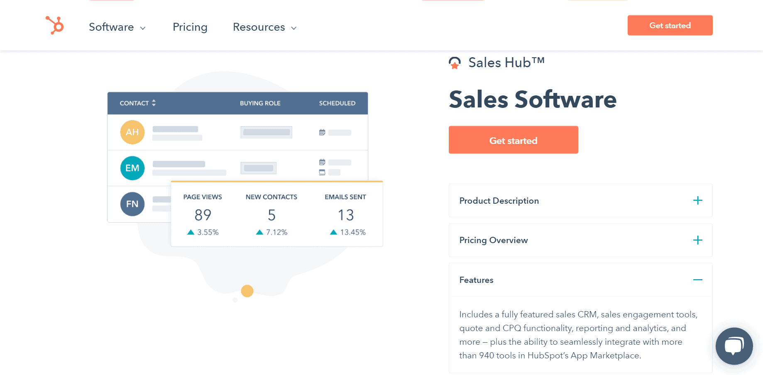The height and width of the screenshot is (375, 763).
Task: Click the Software item in the navbar
Action: click(x=111, y=27)
